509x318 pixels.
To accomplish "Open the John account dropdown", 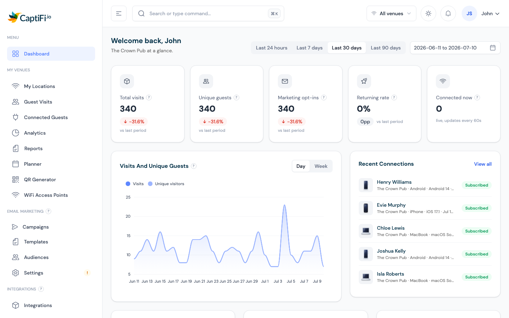I will click(490, 13).
